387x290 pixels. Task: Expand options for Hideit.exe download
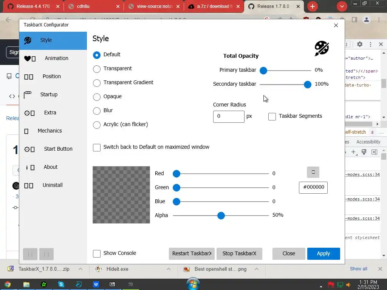pyautogui.click(x=169, y=269)
